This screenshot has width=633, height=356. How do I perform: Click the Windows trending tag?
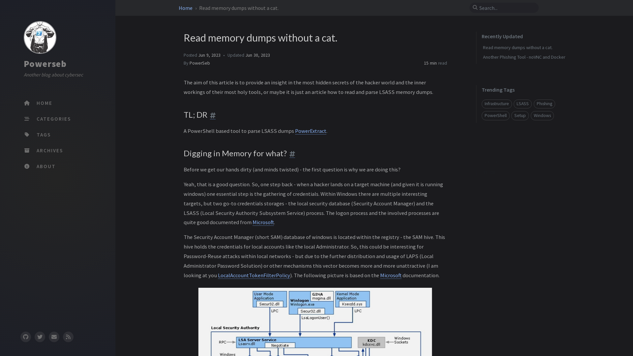coord(542,115)
